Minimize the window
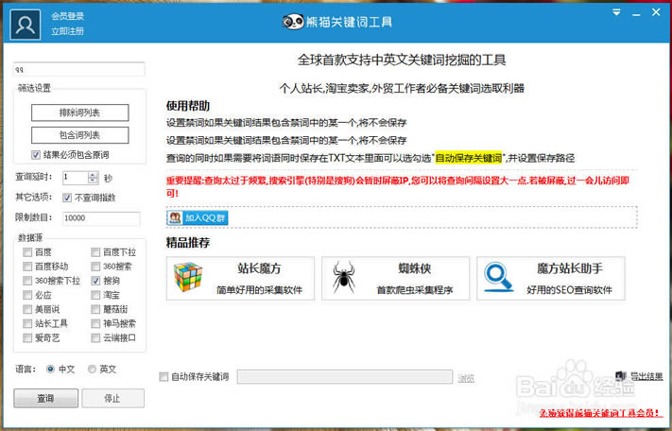 tap(636, 13)
